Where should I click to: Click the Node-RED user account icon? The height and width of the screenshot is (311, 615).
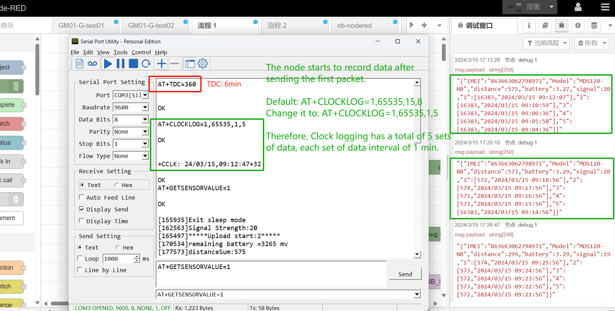(x=578, y=7)
